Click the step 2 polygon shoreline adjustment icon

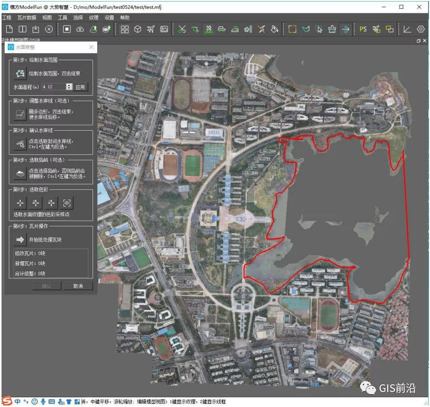click(x=19, y=113)
